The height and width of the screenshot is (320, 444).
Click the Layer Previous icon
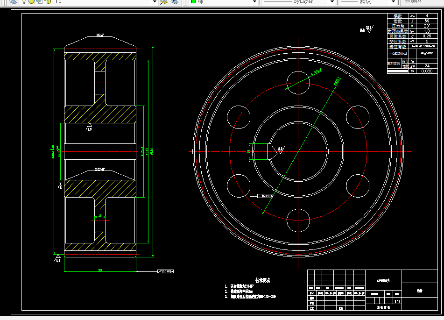pos(175,2)
